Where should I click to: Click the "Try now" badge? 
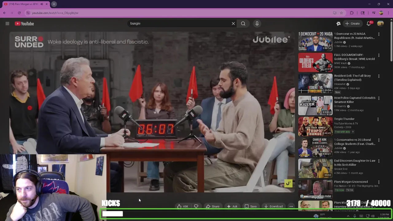(x=339, y=190)
